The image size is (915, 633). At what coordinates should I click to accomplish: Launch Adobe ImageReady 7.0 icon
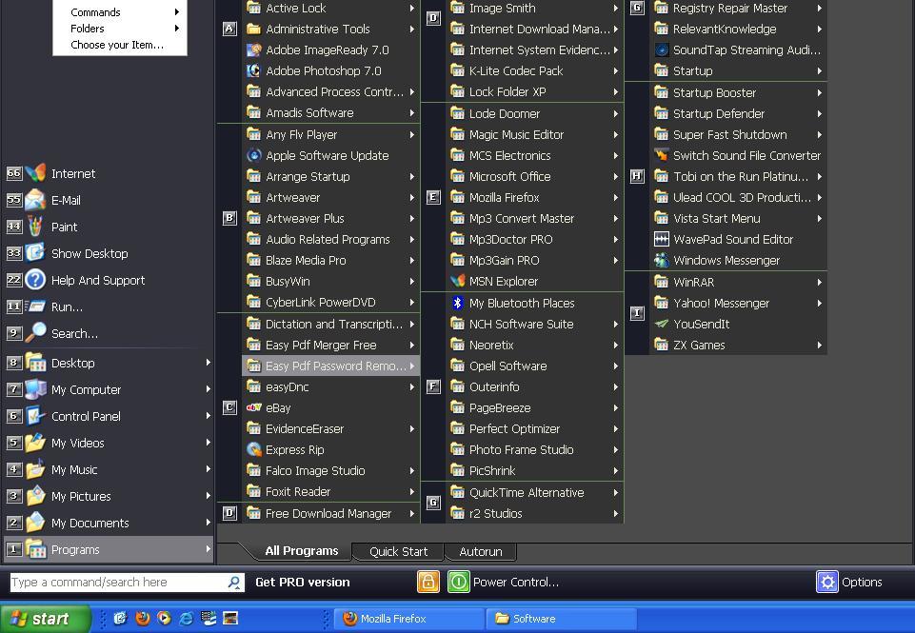click(x=254, y=50)
